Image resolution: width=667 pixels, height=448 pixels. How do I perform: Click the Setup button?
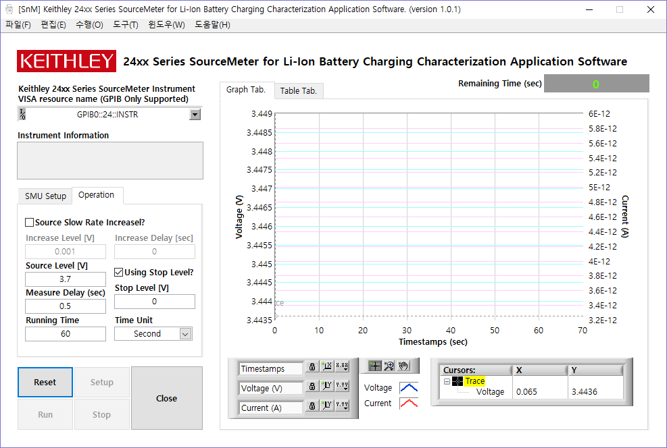click(102, 382)
